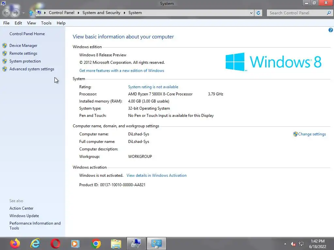The image size is (334, 250).
Task: Select the computer devices taskbar icon
Action: [x=136, y=243]
